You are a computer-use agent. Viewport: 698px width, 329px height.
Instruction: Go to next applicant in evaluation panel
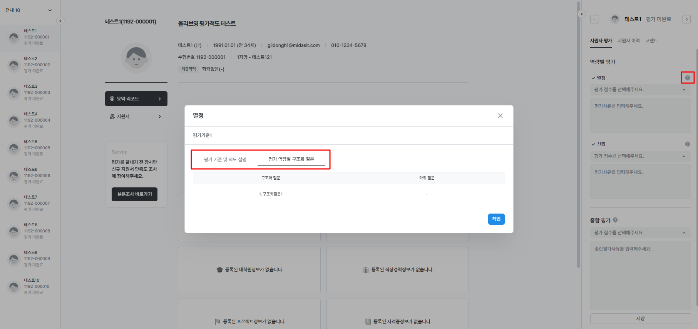pyautogui.click(x=686, y=19)
